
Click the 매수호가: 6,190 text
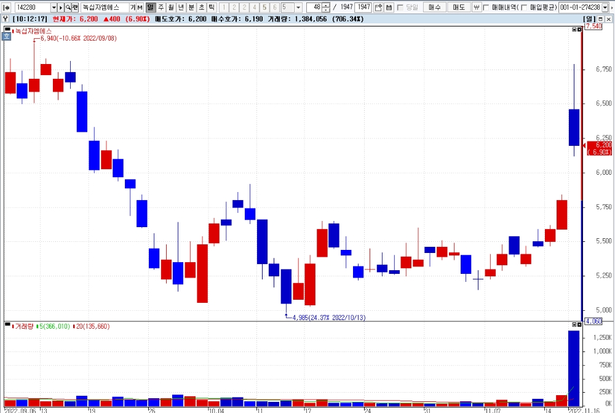pos(237,19)
